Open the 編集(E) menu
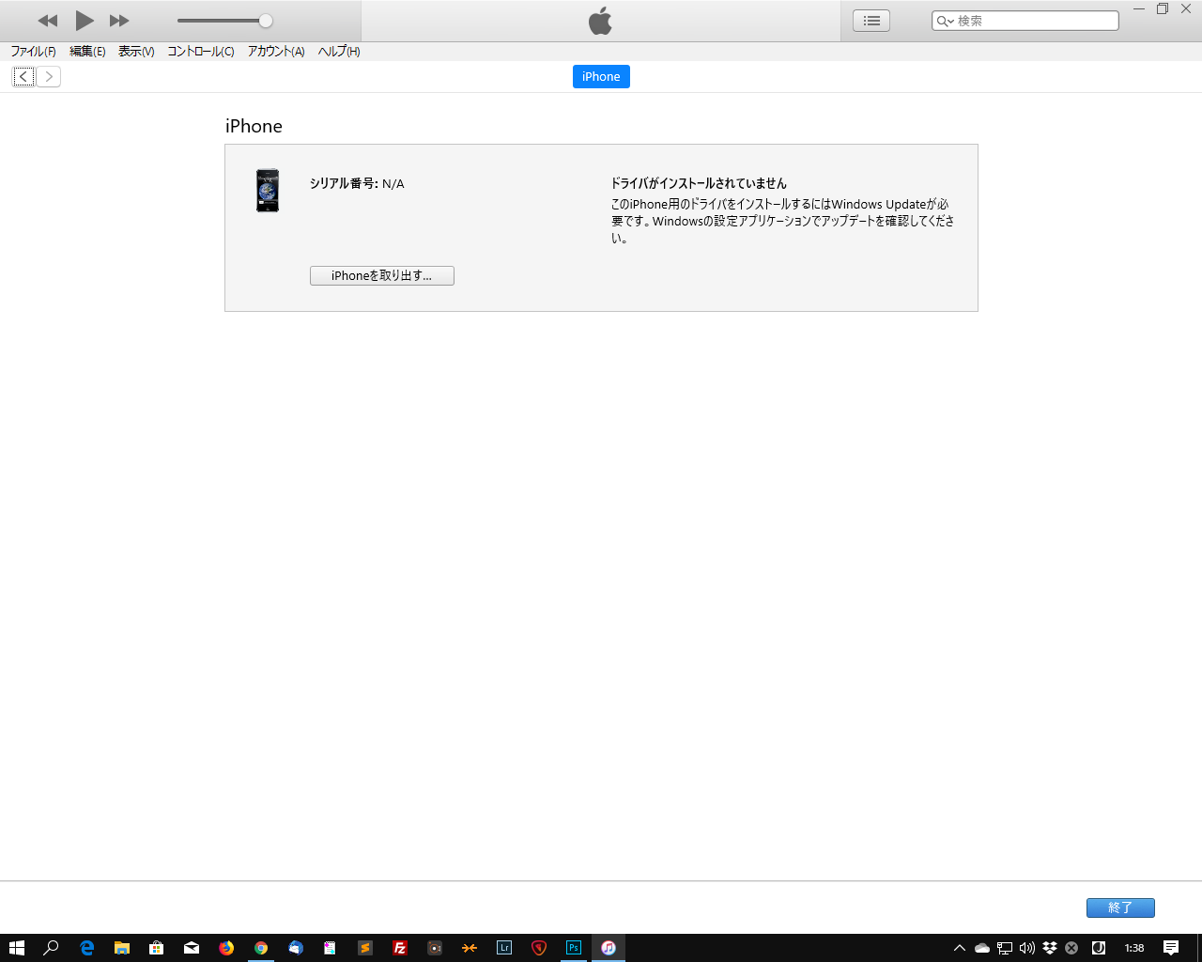Image resolution: width=1202 pixels, height=962 pixels. [87, 52]
